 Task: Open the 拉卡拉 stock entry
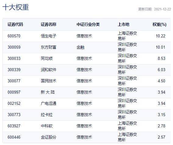coord(47,115)
